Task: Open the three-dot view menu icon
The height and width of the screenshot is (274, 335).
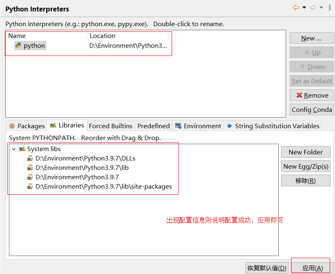Action: [330, 7]
